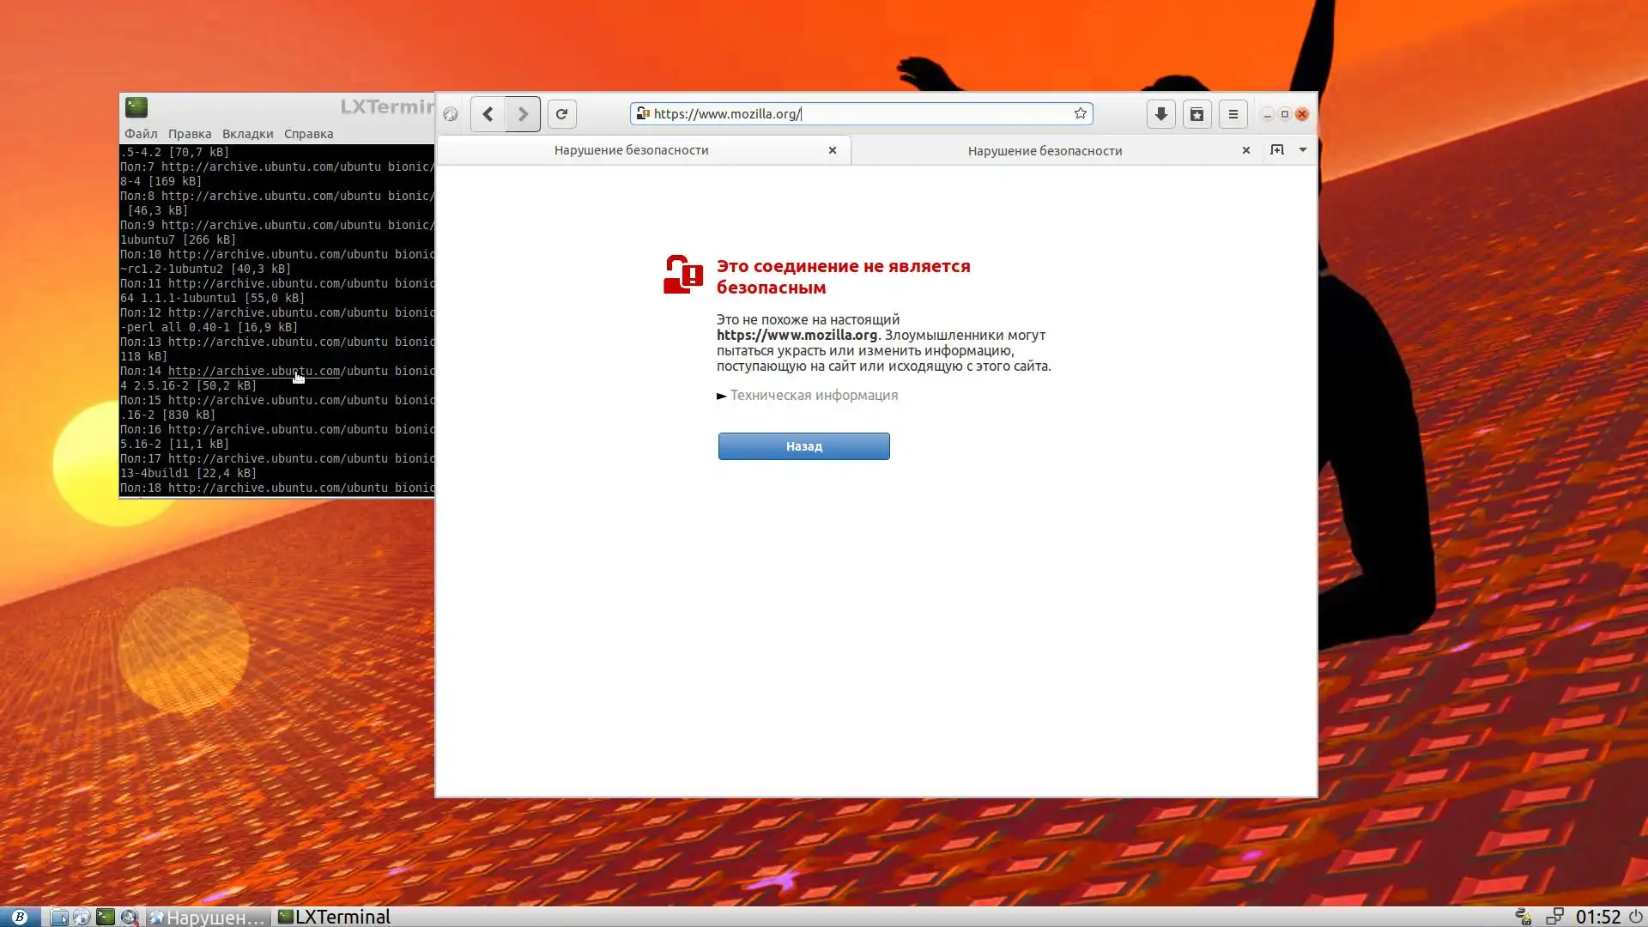Click the bookmarks library toolbar icon
The width and height of the screenshot is (1648, 927).
pos(1197,114)
